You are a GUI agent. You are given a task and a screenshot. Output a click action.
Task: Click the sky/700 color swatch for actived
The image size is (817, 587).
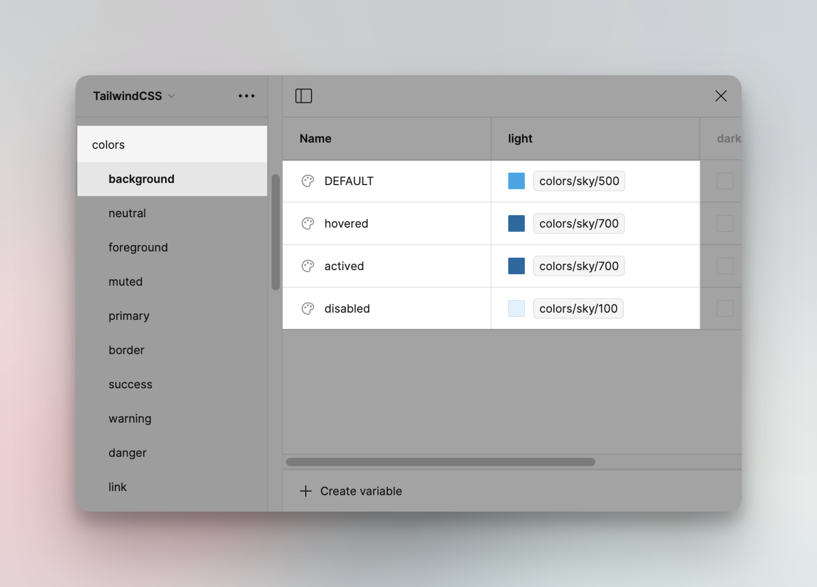click(516, 266)
